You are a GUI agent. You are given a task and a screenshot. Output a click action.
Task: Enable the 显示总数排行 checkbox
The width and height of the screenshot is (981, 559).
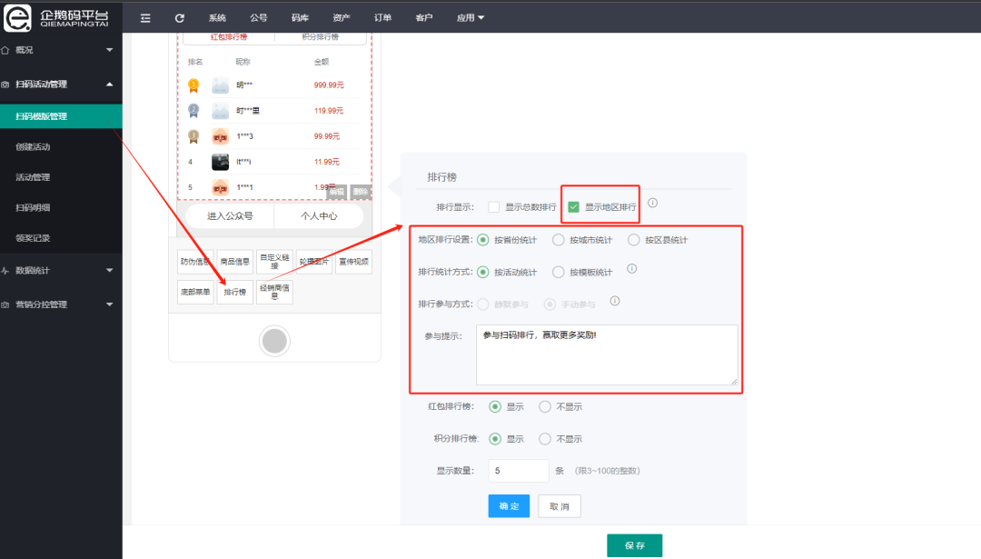point(494,207)
